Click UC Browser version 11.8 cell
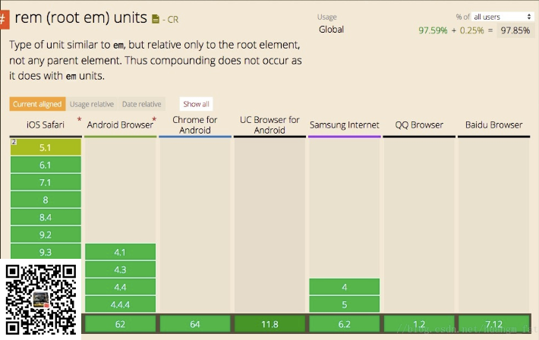This screenshot has width=539, height=340. tap(269, 324)
